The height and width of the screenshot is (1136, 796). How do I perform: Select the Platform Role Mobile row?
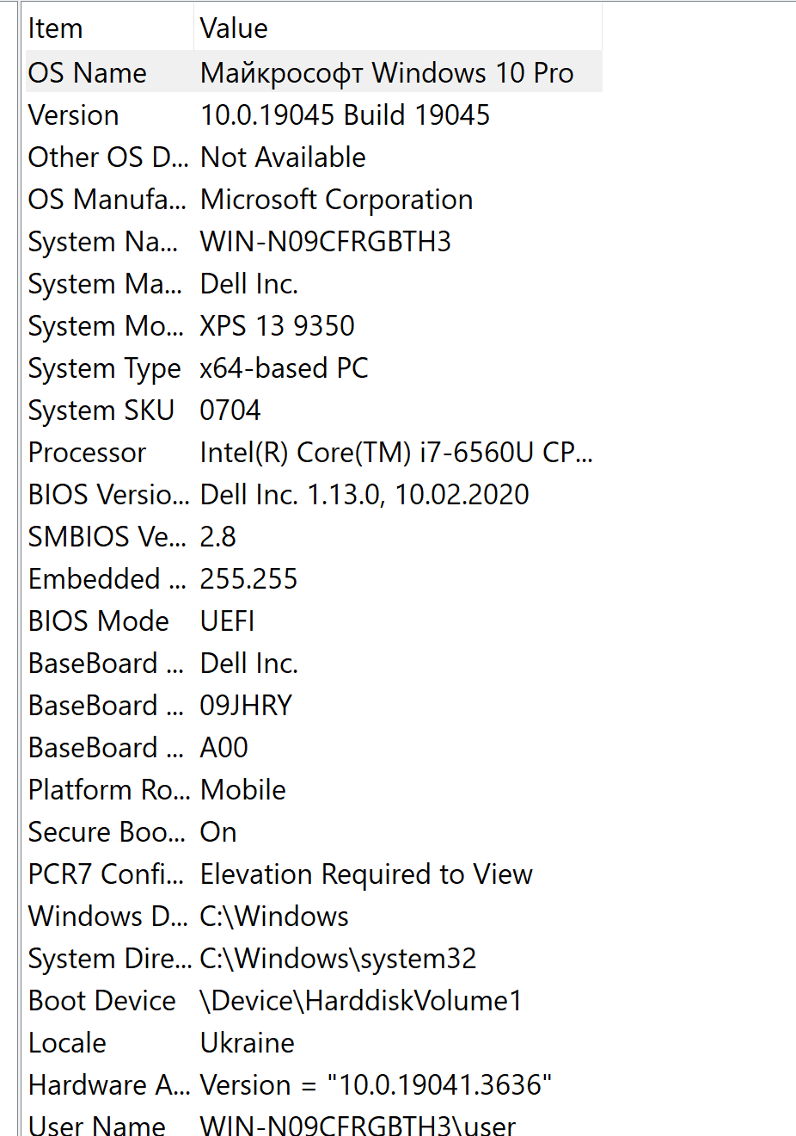pos(314,789)
